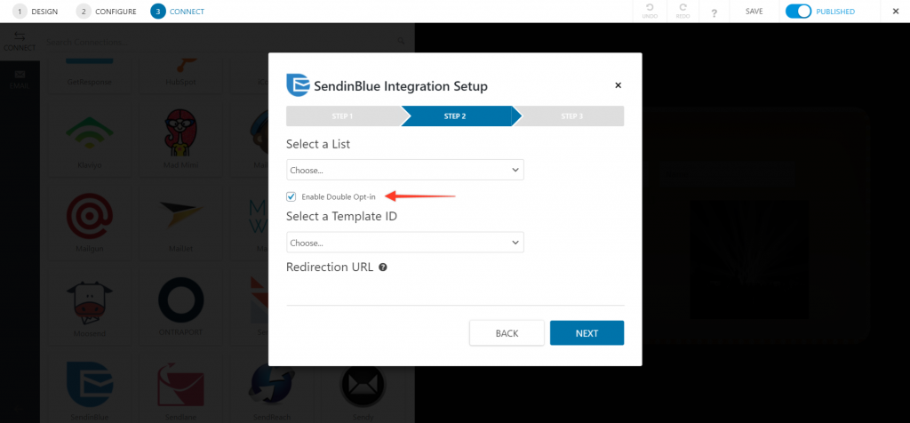The height and width of the screenshot is (423, 910).
Task: Uncheck Enable Double Opt-in checkbox
Action: 291,196
